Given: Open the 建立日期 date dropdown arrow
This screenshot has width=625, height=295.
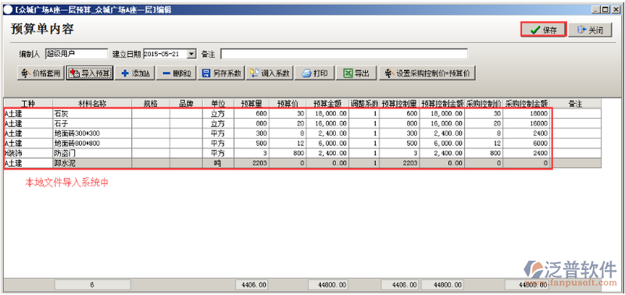Looking at the screenshot, I should coord(191,54).
